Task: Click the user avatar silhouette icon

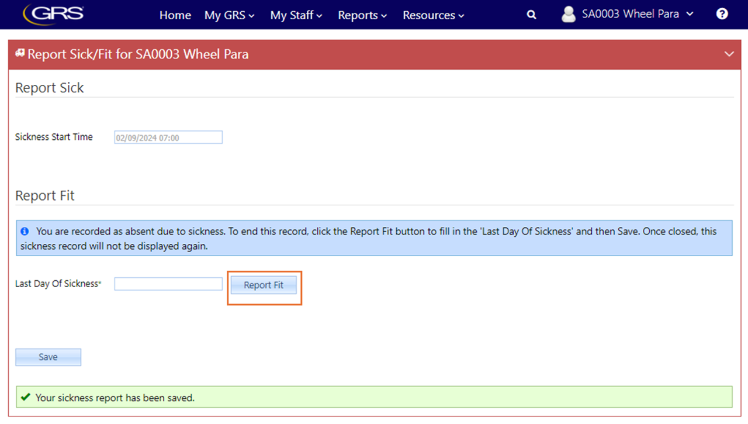Action: point(568,15)
